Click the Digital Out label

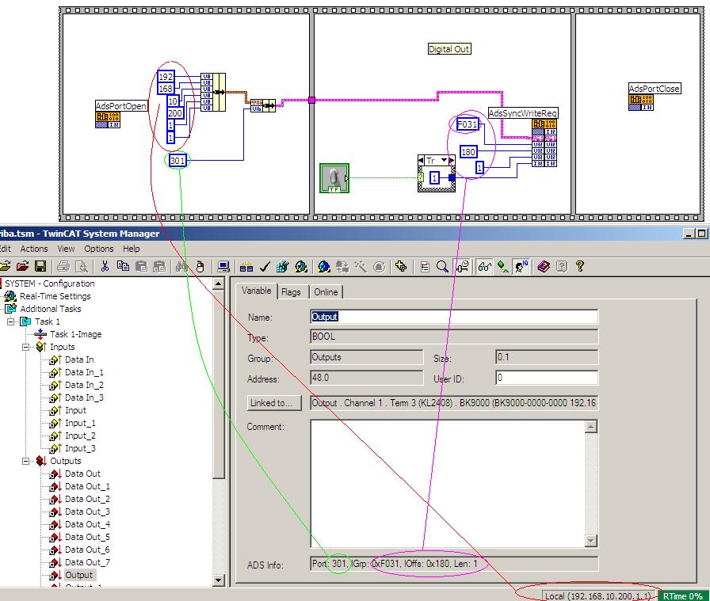(449, 49)
